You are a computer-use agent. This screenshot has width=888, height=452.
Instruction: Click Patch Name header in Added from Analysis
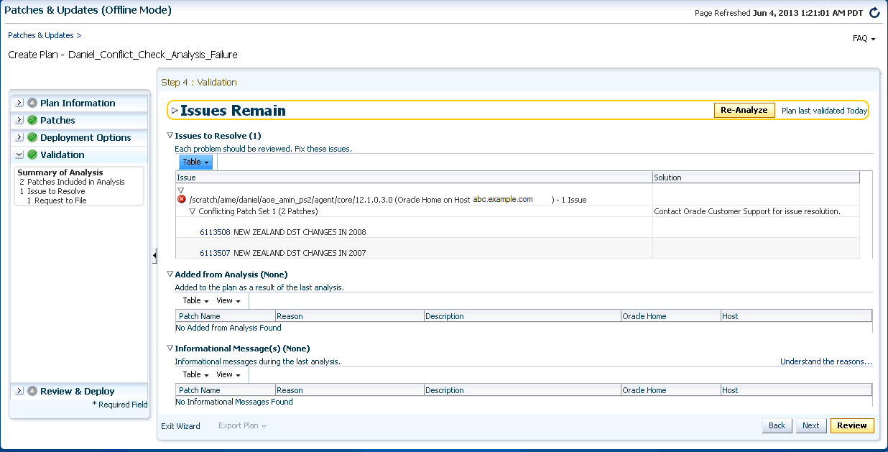[226, 316]
